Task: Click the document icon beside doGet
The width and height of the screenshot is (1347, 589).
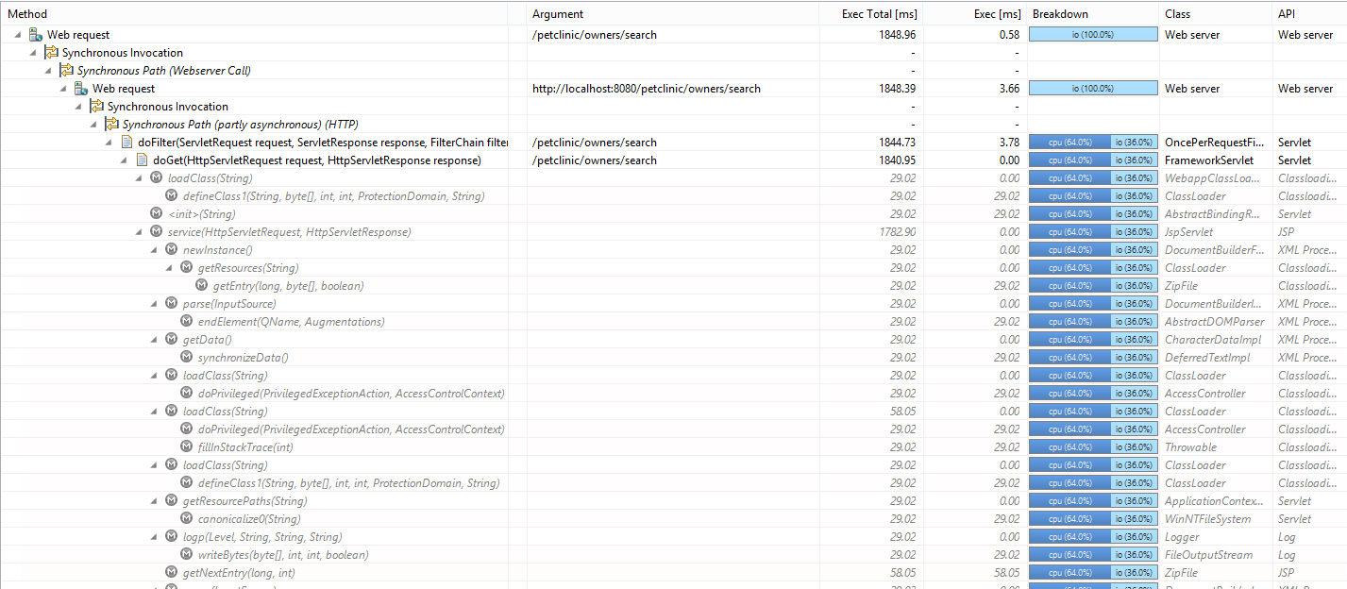Action: [142, 160]
